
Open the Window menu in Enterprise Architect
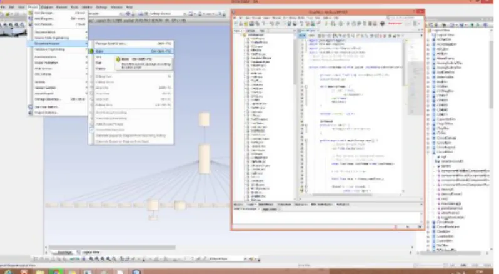pyautogui.click(x=116, y=7)
